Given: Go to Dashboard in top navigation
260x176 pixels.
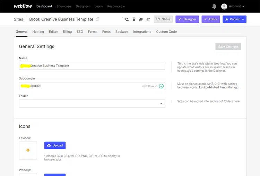Looking at the screenshot, I should coord(44,6).
